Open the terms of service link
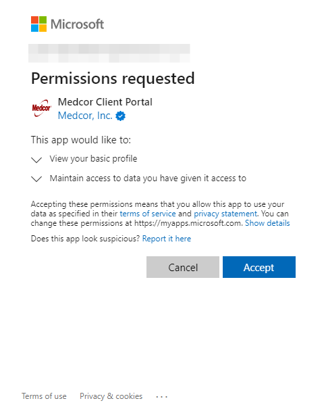326x405 pixels. 148,214
